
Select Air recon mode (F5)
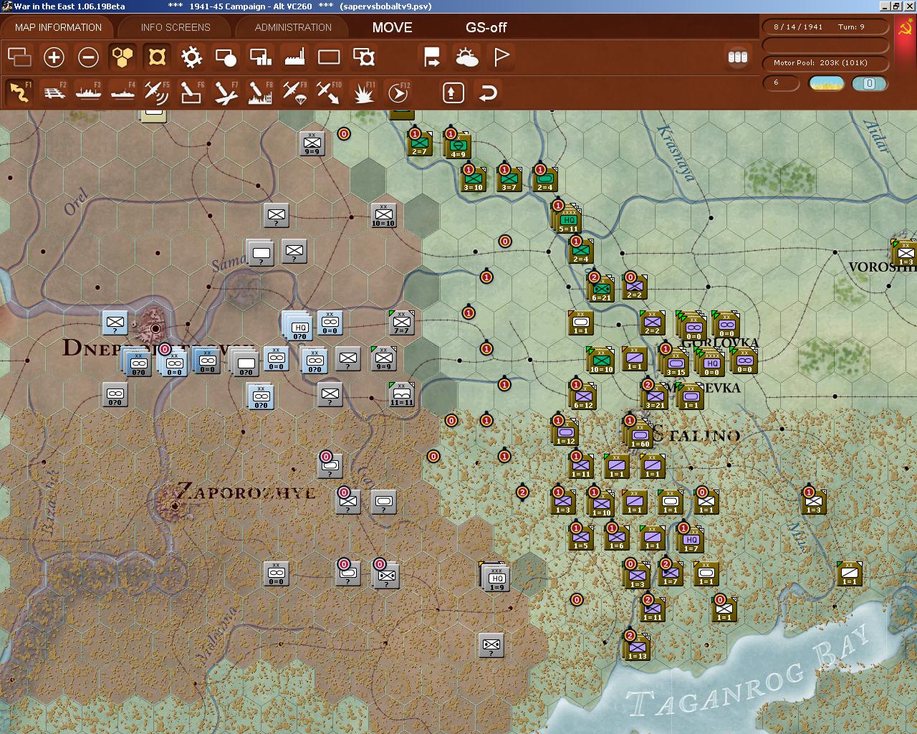tap(157, 92)
